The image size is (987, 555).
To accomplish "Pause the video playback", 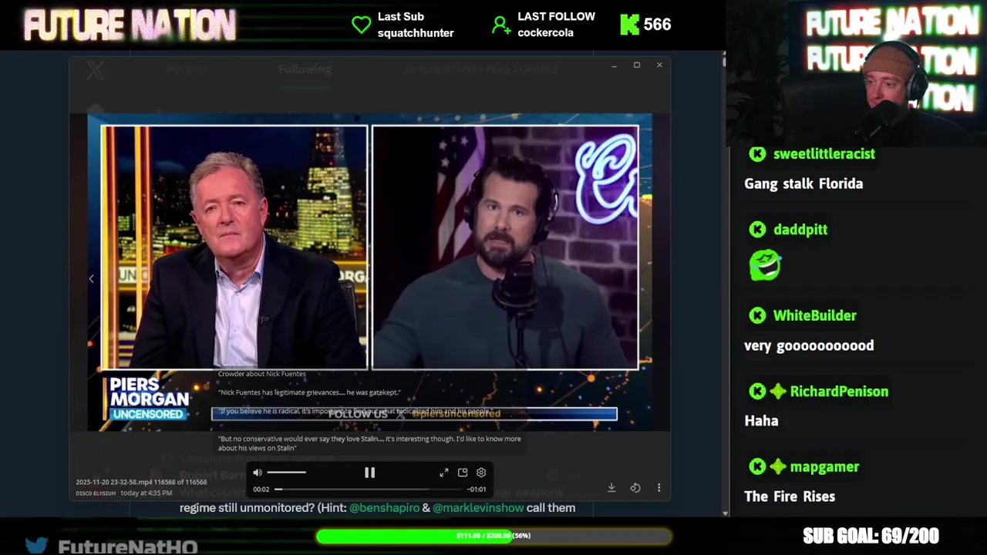I will 369,473.
